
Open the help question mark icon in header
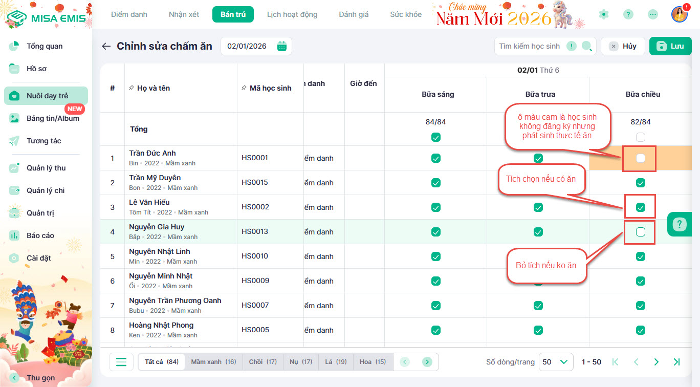tap(628, 14)
